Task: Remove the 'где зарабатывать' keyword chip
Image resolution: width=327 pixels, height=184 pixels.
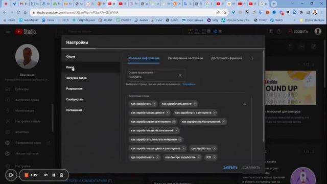Action: (x=158, y=157)
